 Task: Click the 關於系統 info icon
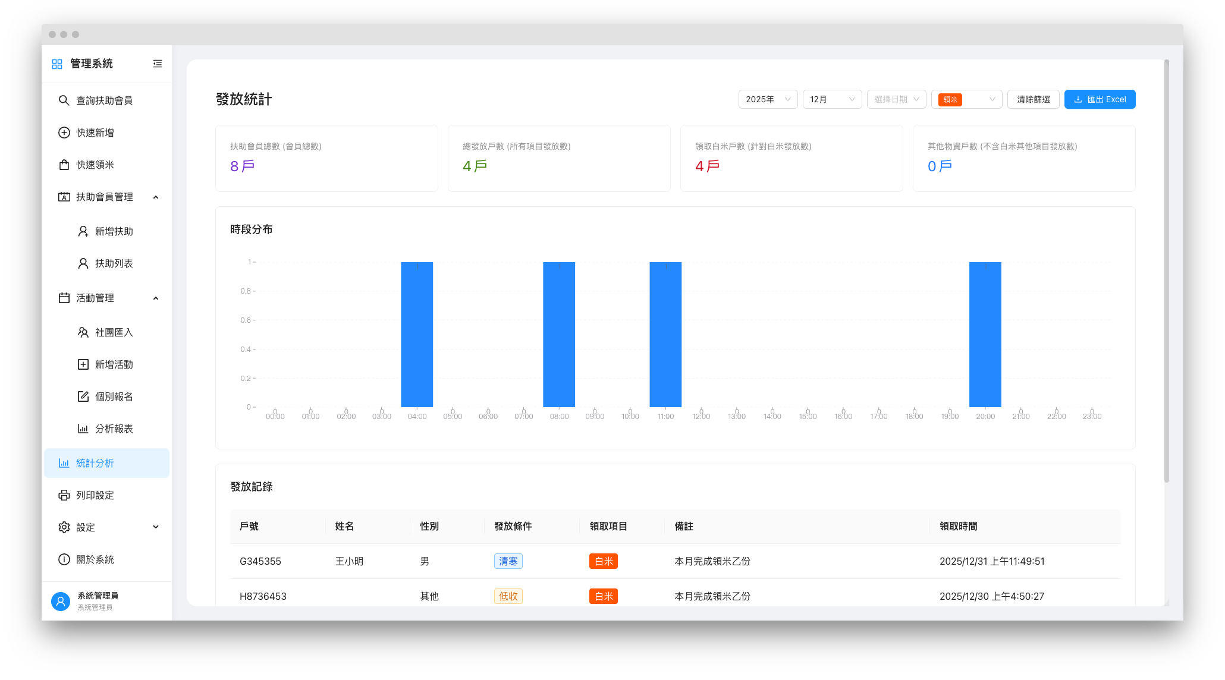click(64, 559)
